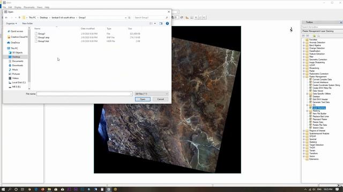Screen dimensions: 343x192
Task: Open the Organize dropdown menu
Action: click(x=11, y=23)
